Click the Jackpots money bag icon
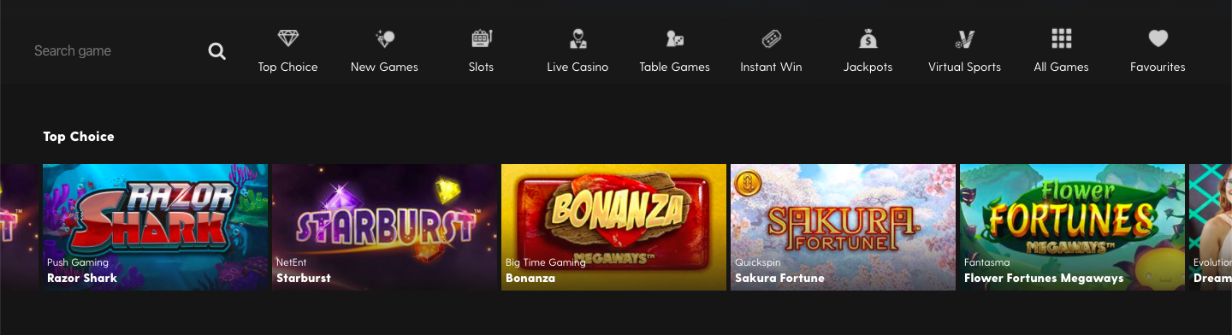This screenshot has width=1232, height=335. [868, 38]
